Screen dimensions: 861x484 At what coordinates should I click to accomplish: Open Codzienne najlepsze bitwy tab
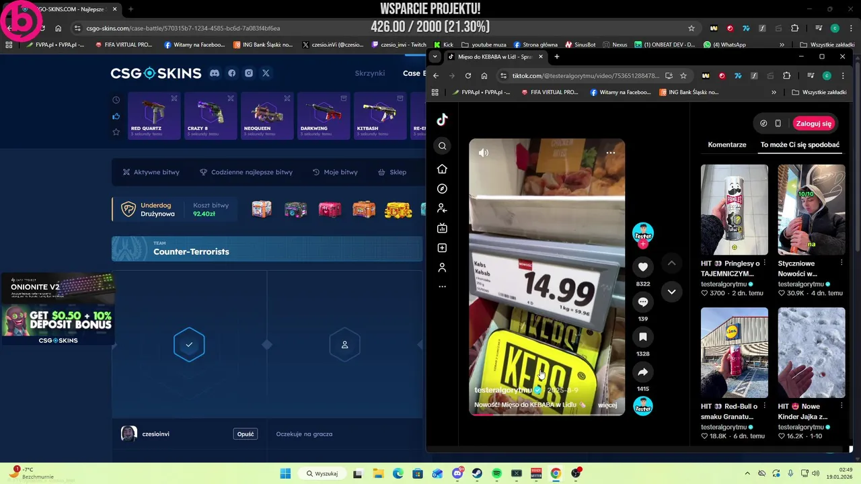click(x=246, y=172)
